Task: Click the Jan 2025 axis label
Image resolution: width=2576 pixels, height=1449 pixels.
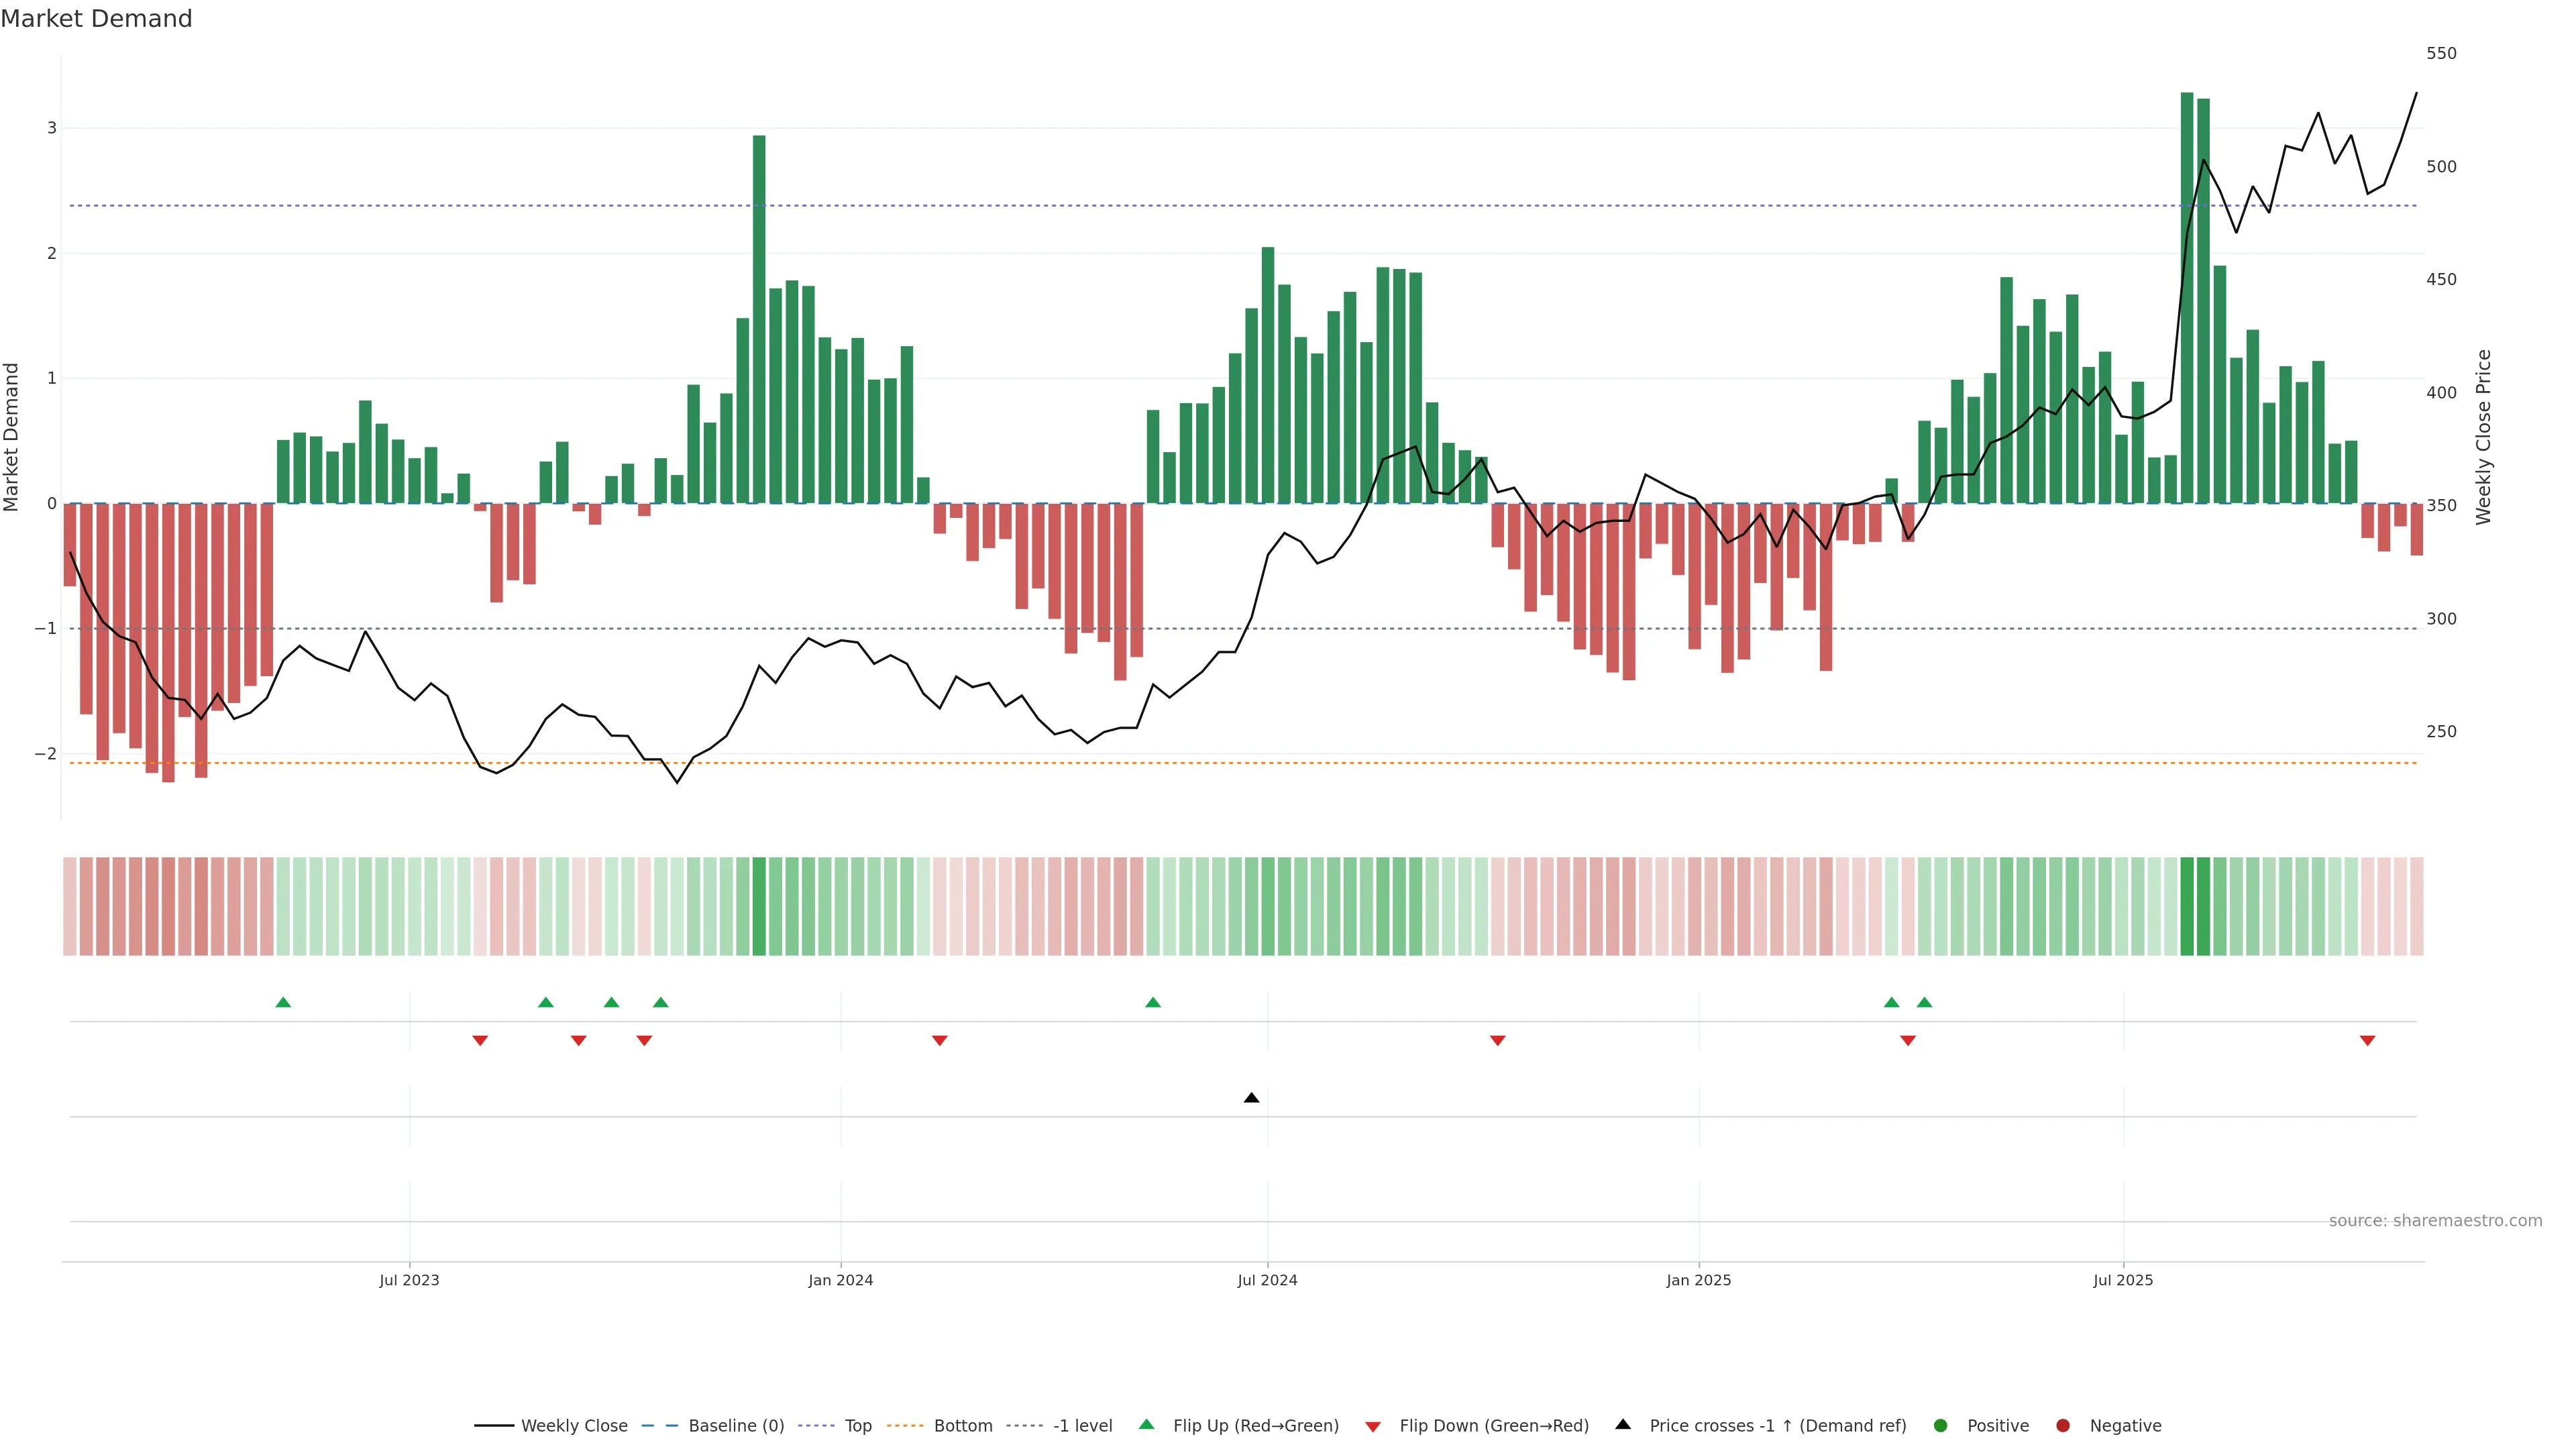Action: point(1698,1280)
